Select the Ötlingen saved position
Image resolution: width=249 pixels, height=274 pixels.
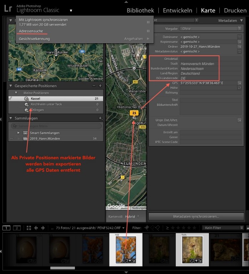(x=56, y=110)
